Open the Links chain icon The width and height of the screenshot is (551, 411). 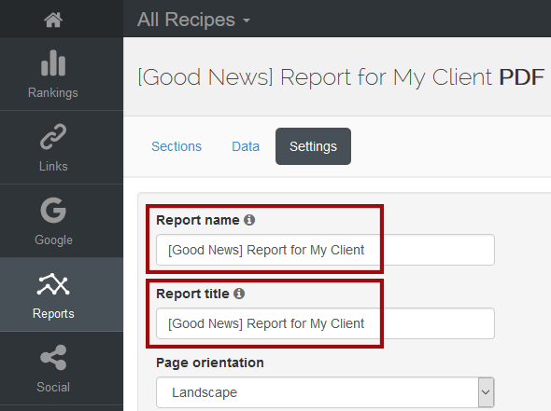click(x=53, y=136)
